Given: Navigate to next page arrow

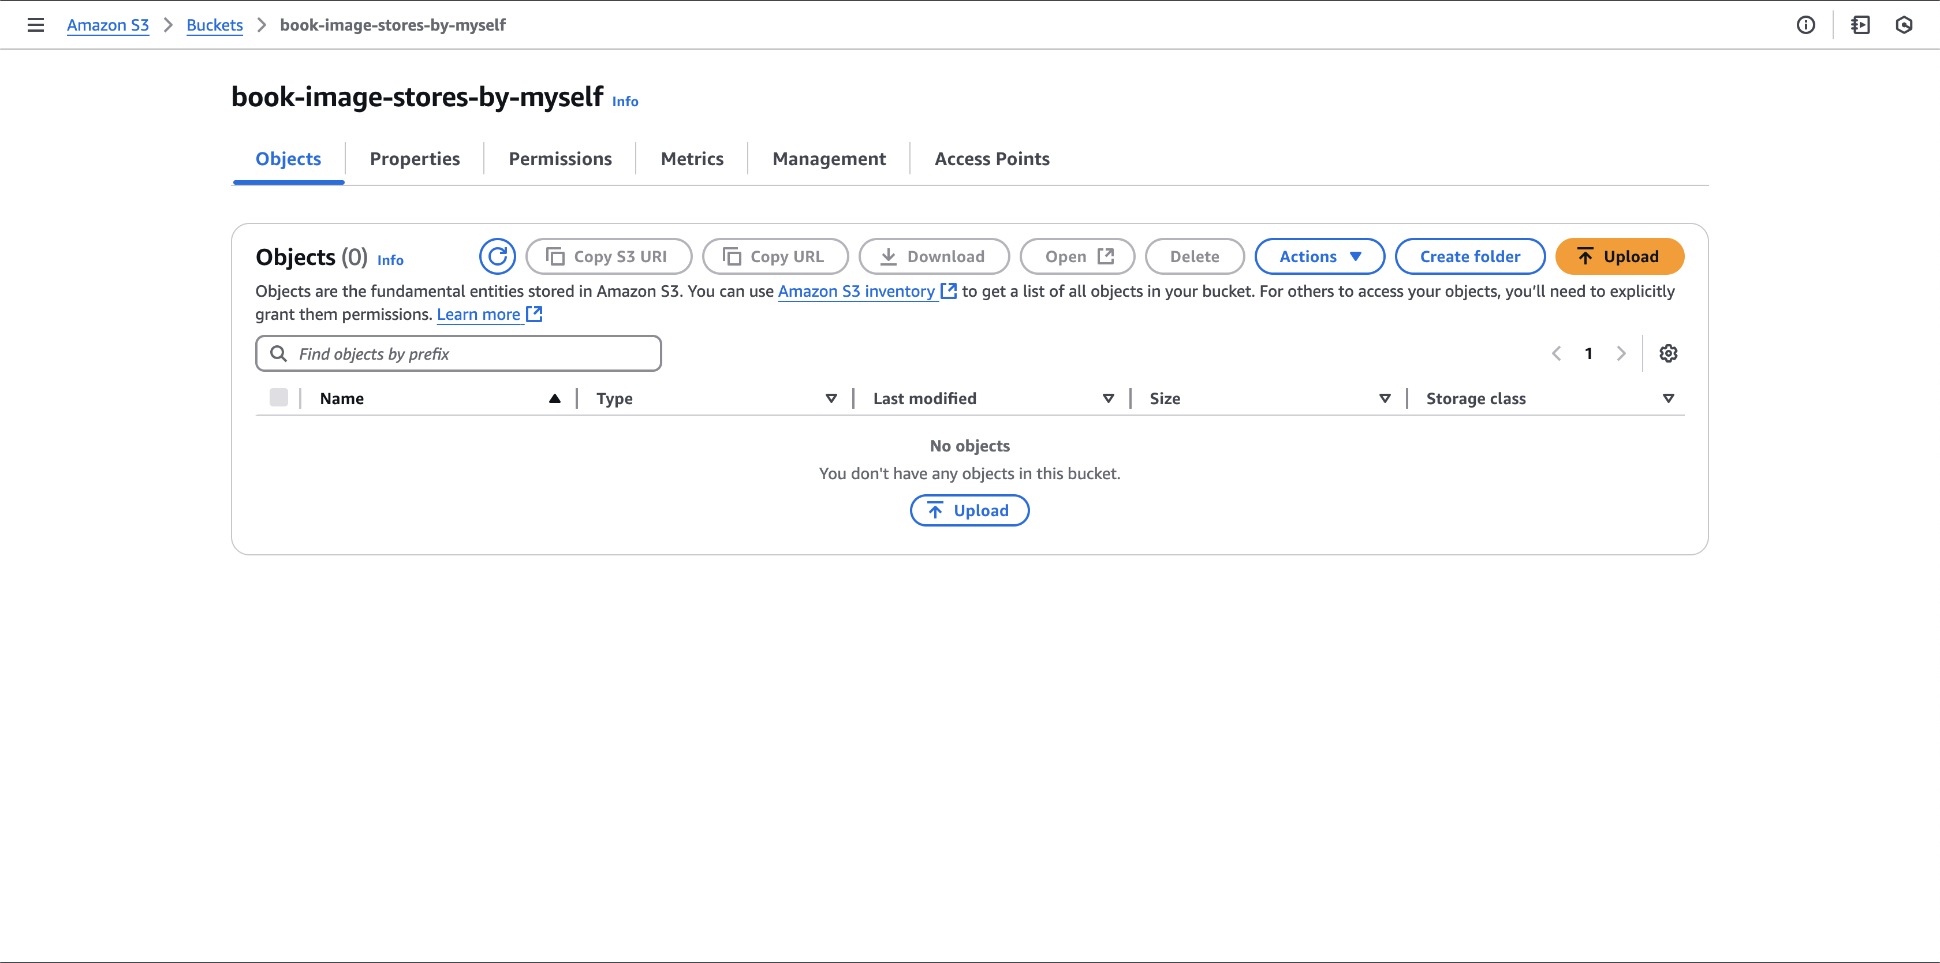Looking at the screenshot, I should 1621,353.
